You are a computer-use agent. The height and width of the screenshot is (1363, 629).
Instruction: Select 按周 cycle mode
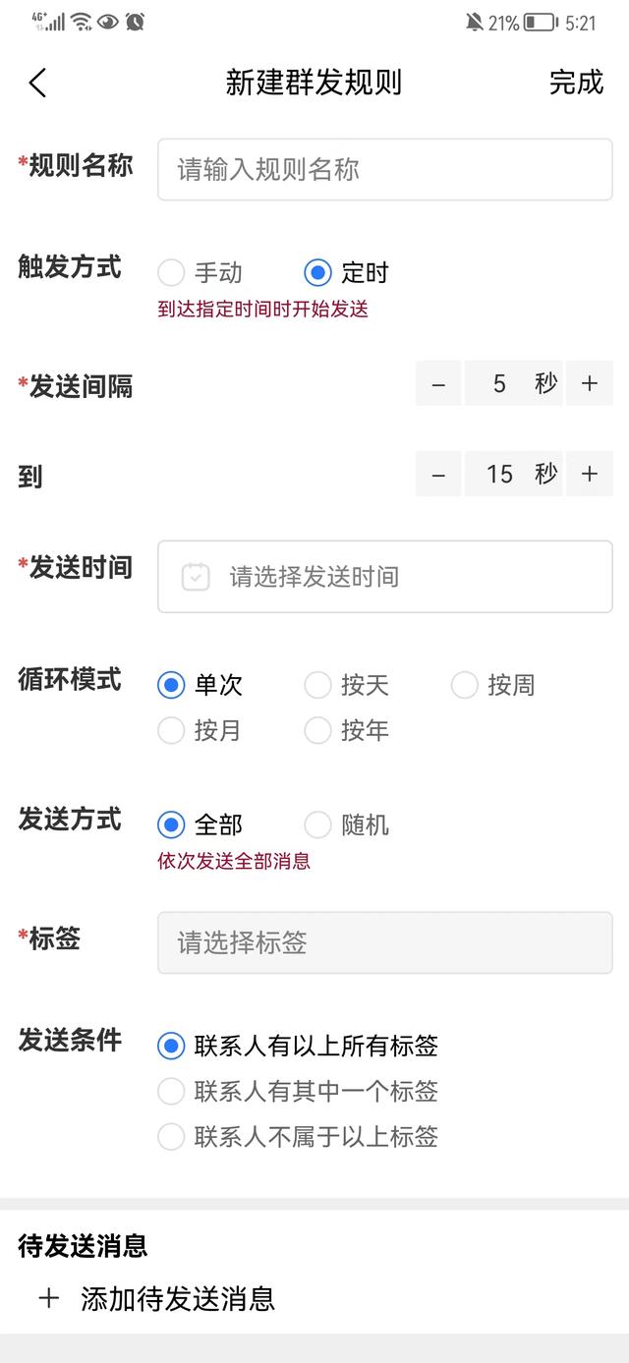coord(464,685)
